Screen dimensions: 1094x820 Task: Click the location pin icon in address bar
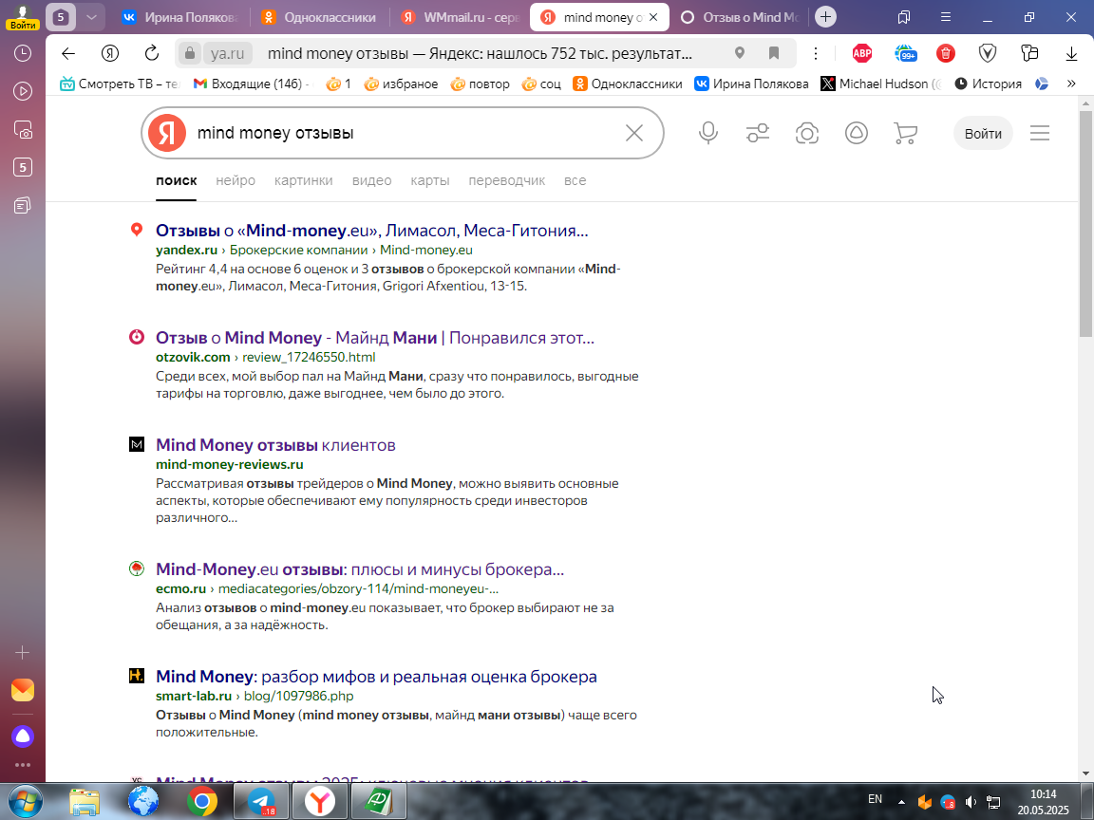point(740,53)
